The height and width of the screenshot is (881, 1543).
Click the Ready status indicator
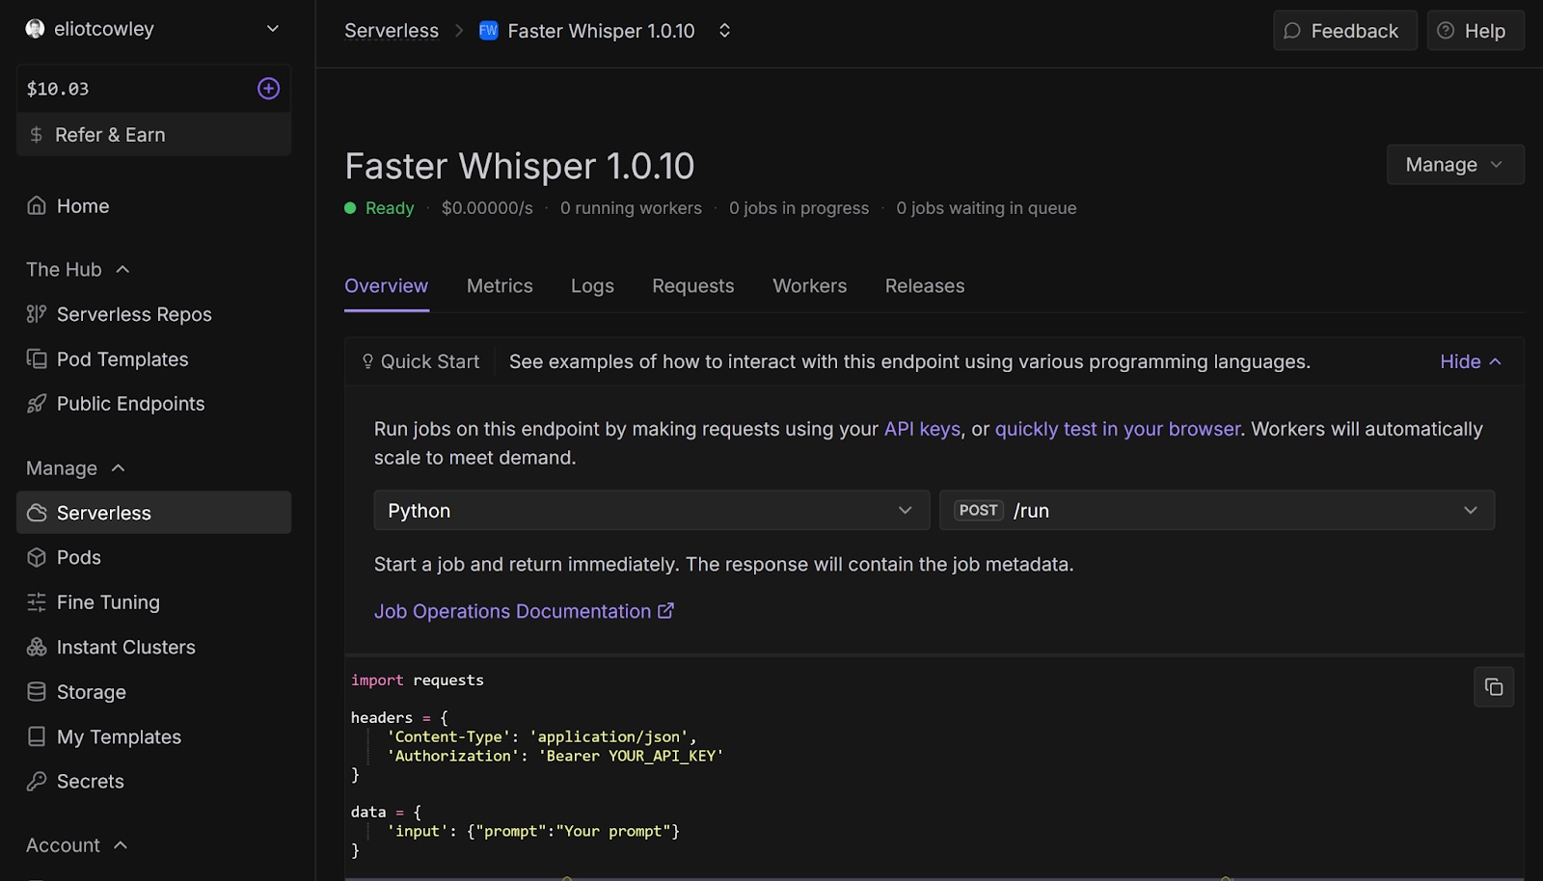[379, 208]
